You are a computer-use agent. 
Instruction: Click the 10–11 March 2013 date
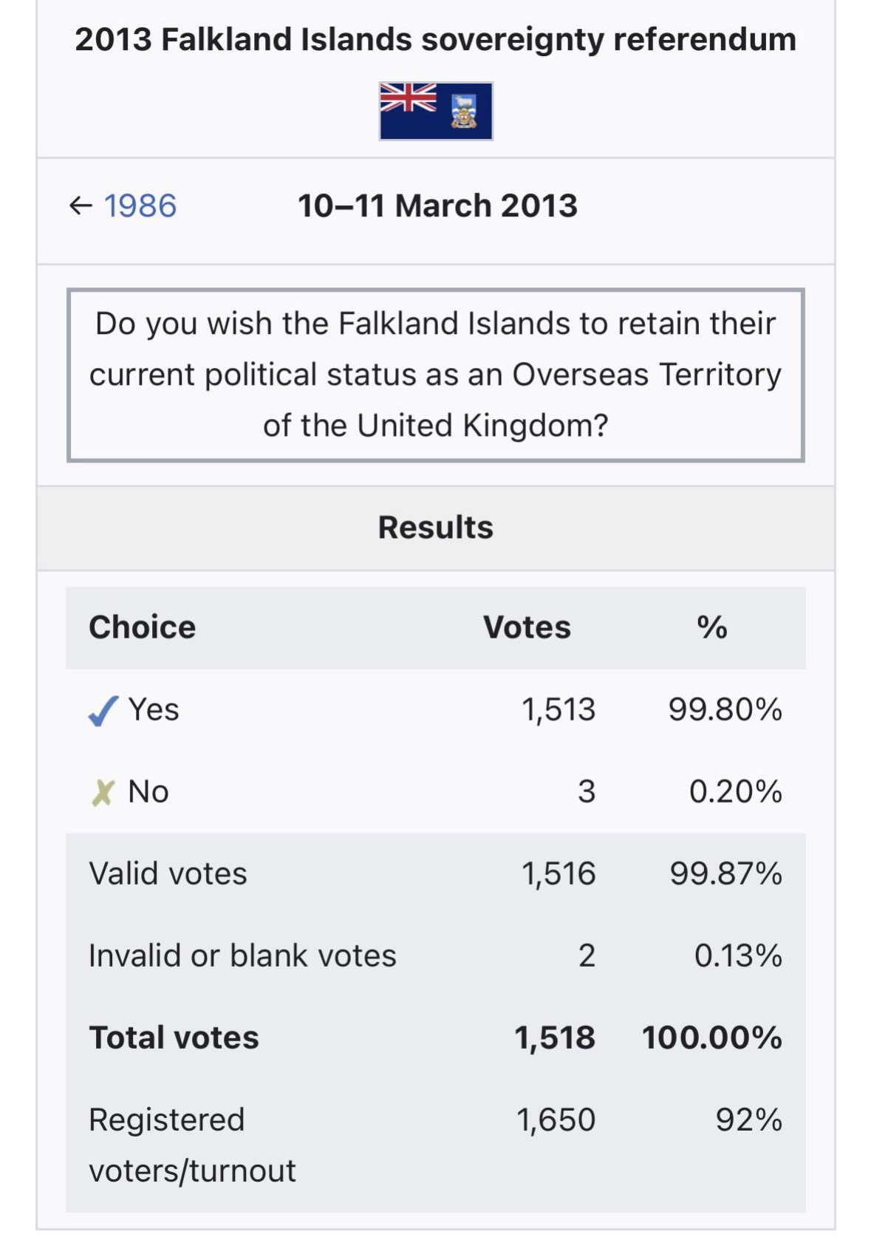pyautogui.click(x=437, y=205)
